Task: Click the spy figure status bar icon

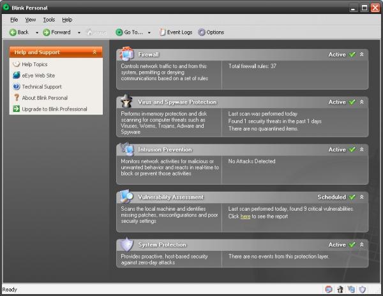Action: pyautogui.click(x=340, y=289)
